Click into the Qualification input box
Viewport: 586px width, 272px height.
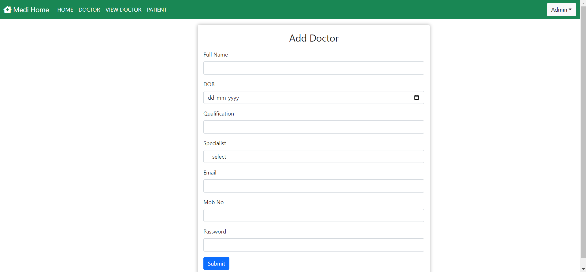point(313,127)
